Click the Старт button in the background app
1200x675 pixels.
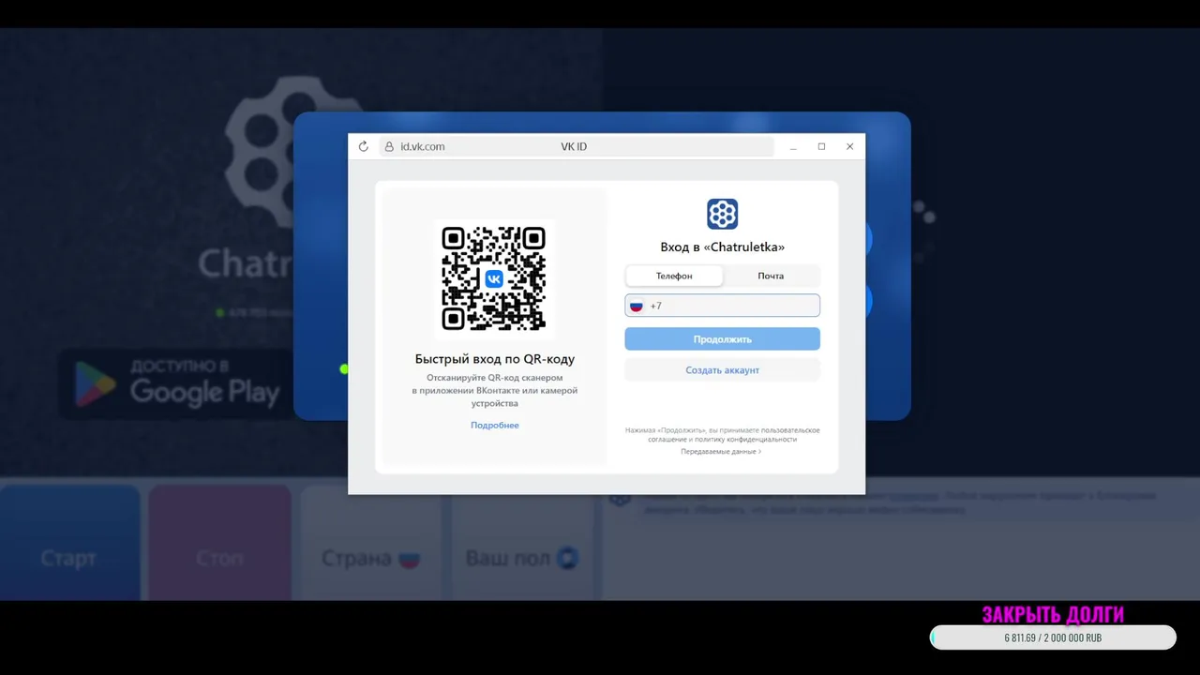click(x=69, y=543)
